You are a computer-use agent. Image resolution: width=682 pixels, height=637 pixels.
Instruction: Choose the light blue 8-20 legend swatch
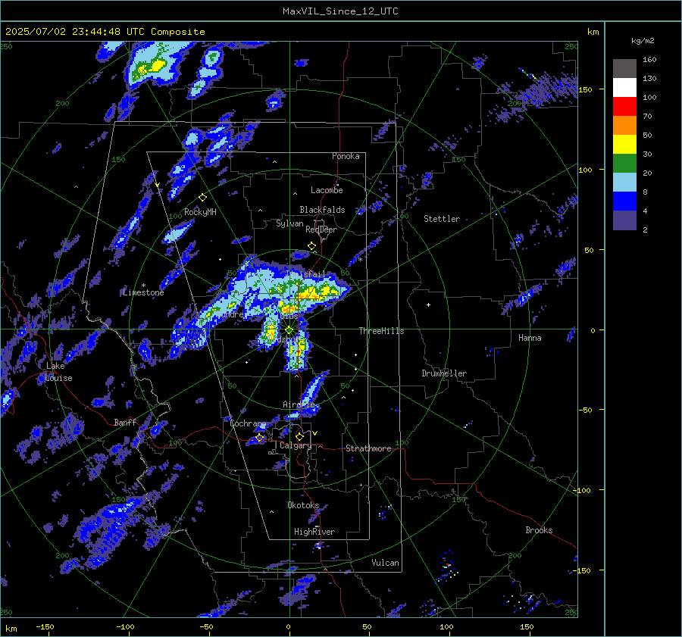click(x=624, y=183)
